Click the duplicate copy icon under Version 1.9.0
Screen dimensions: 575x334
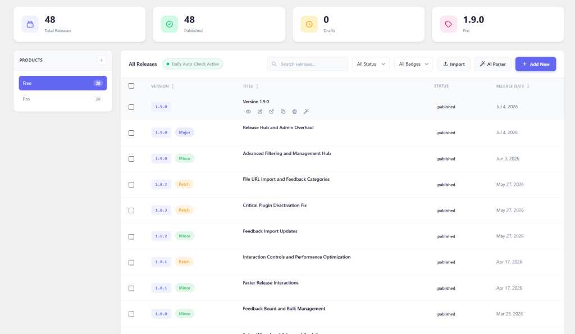pyautogui.click(x=283, y=112)
